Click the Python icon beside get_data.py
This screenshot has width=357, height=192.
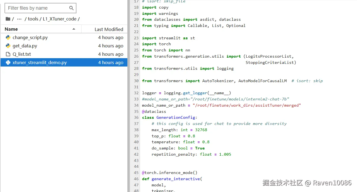click(8, 46)
